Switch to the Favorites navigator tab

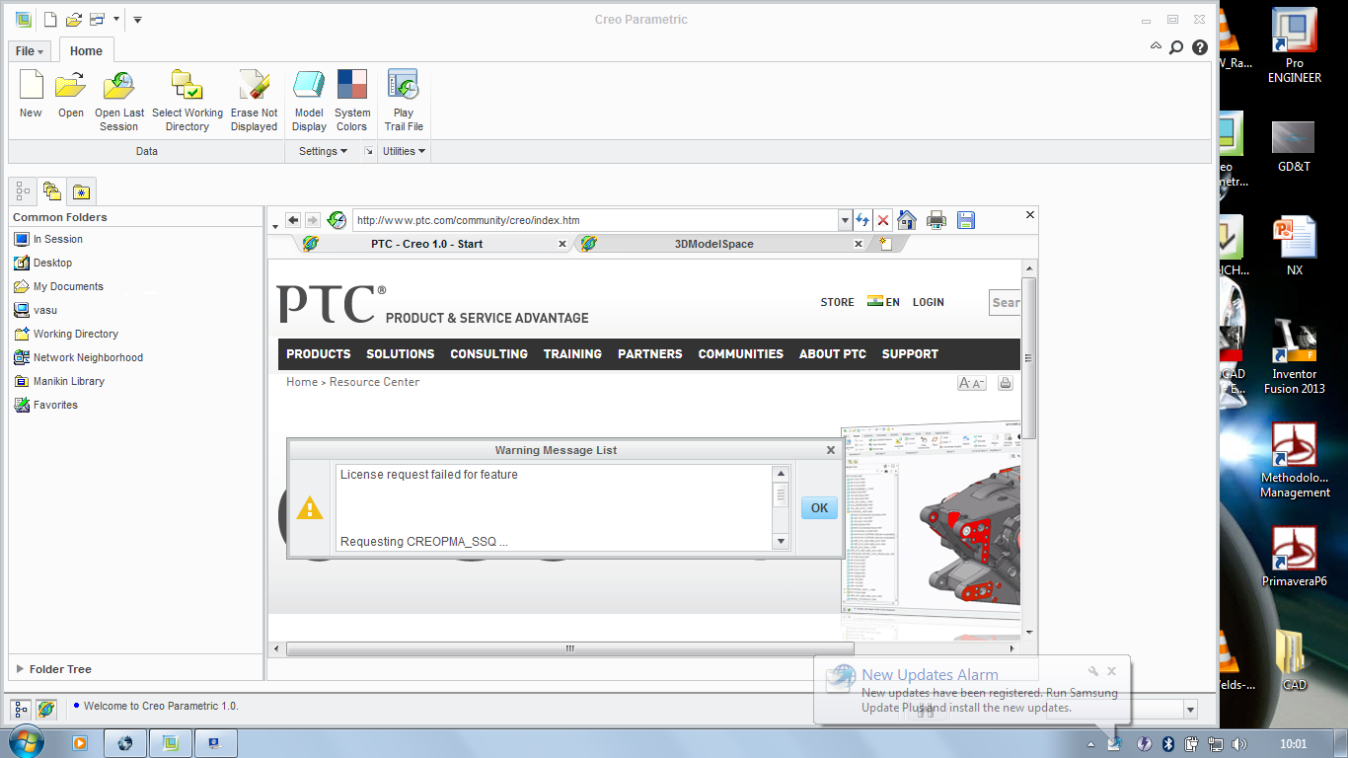(x=81, y=191)
